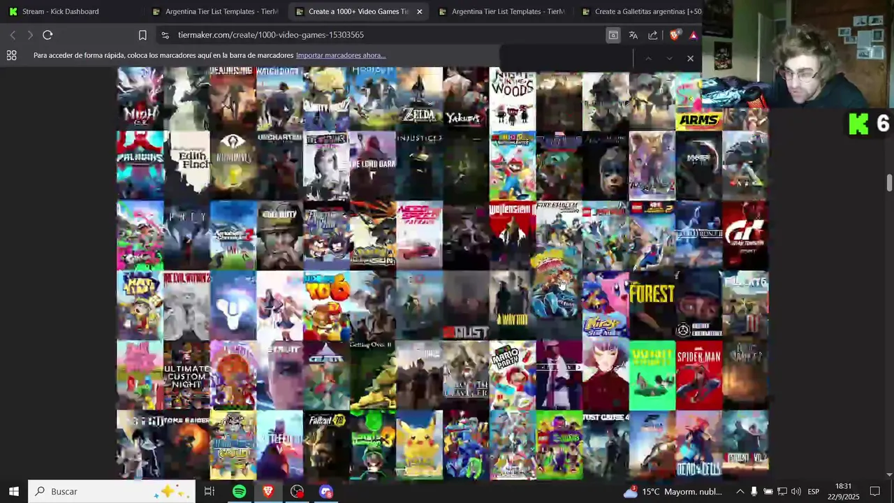Select the Nioh game tile
The image size is (894, 503).
(x=140, y=99)
